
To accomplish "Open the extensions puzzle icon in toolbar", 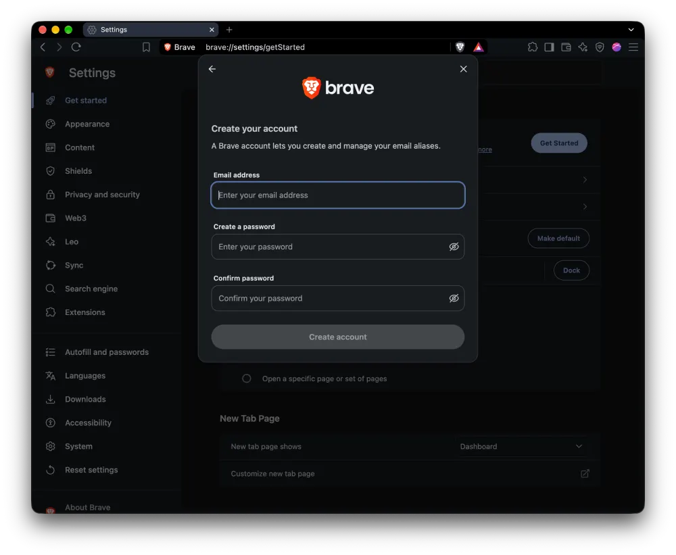I will point(533,47).
